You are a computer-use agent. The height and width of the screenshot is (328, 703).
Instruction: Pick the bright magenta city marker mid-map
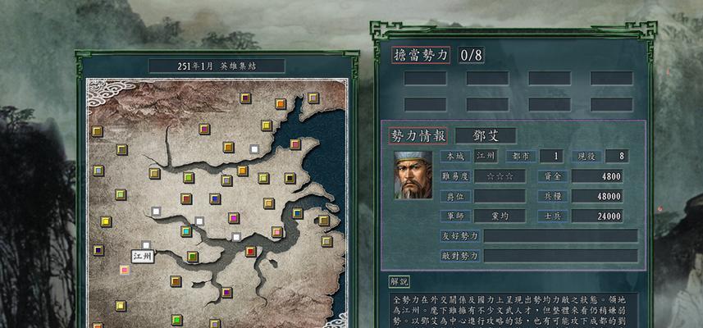click(x=233, y=218)
